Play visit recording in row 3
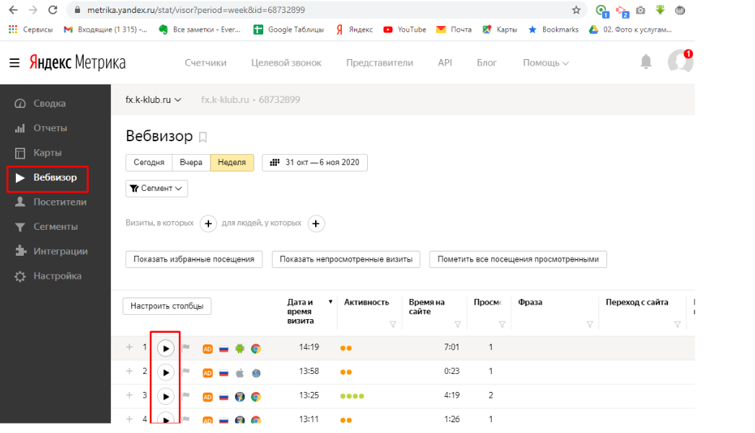Viewport: 755px width, 433px height. (x=166, y=396)
